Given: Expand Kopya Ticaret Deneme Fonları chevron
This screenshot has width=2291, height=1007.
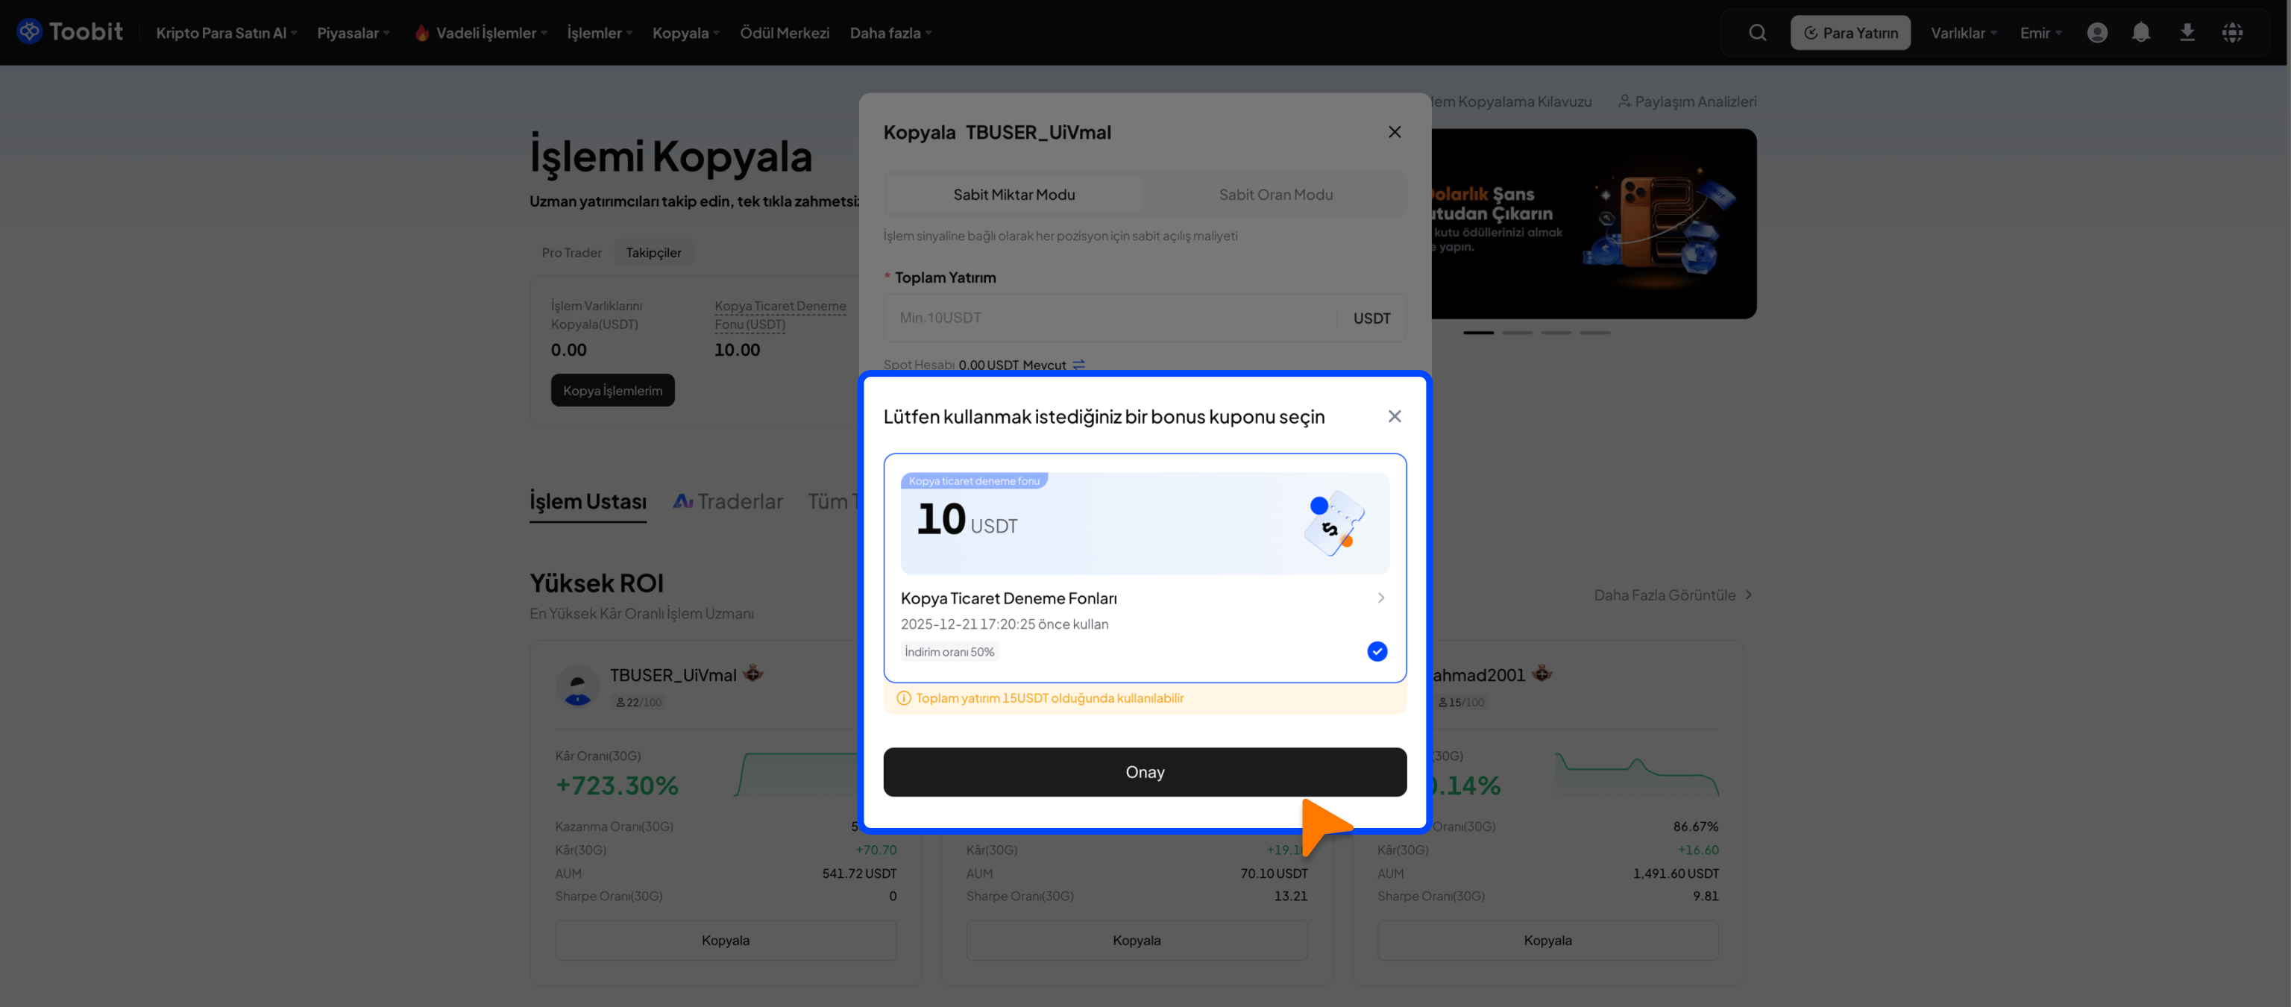Looking at the screenshot, I should pyautogui.click(x=1380, y=597).
